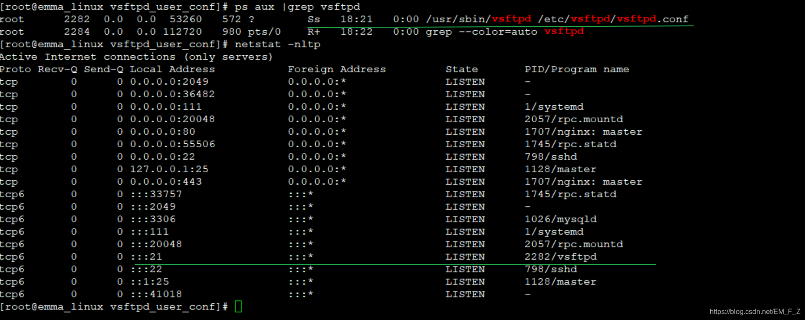Select PID 2284 in ps output

[77, 32]
